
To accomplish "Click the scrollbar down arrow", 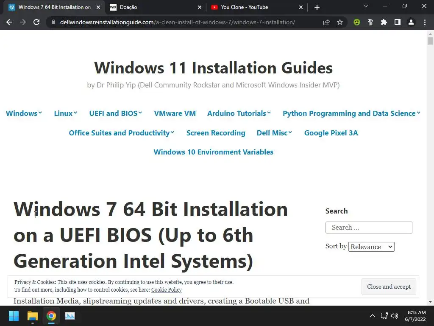I will pyautogui.click(x=430, y=302).
